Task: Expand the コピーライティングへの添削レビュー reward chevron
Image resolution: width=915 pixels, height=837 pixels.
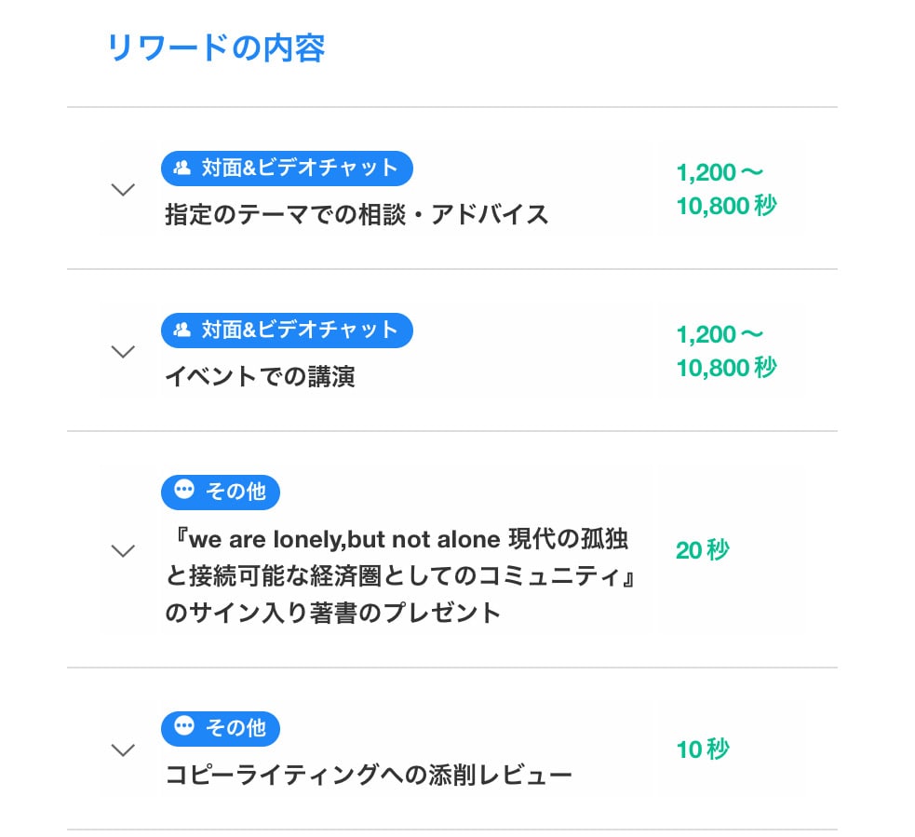Action: 123,749
